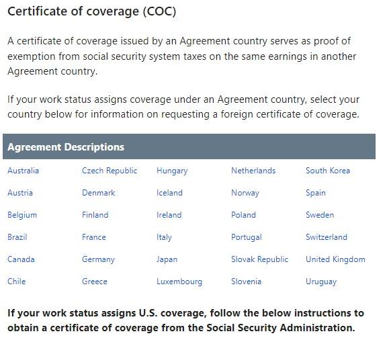387x344 pixels.
Task: Open Hungary agreement description
Action: click(172, 171)
